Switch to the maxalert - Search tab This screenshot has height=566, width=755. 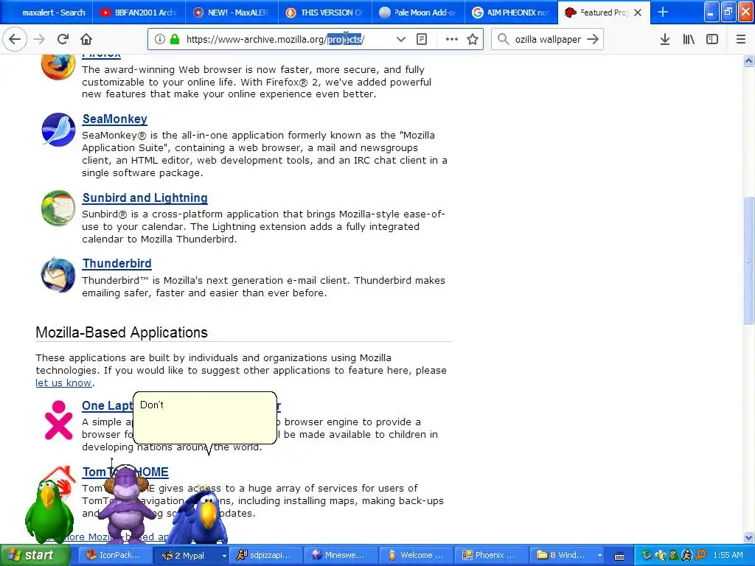point(46,13)
